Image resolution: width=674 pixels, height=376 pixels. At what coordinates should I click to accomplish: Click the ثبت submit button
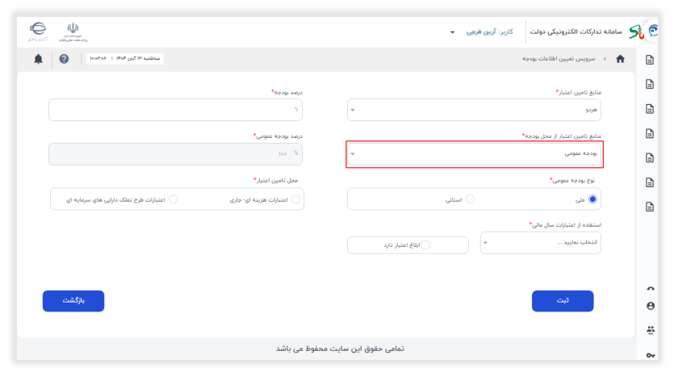(563, 301)
